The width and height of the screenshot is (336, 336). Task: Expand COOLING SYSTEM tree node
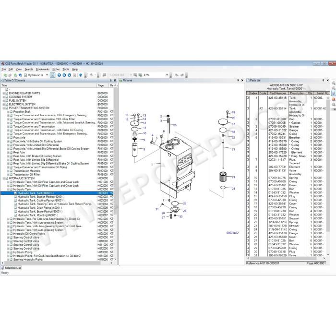[x=3, y=97]
